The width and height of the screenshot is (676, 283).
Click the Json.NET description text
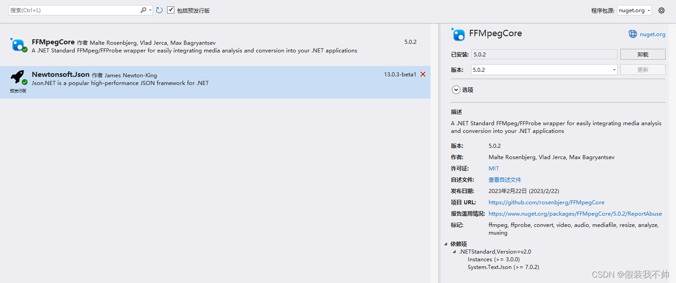pyautogui.click(x=120, y=83)
